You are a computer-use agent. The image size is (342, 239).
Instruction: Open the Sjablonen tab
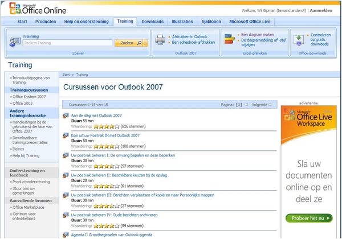click(x=210, y=22)
